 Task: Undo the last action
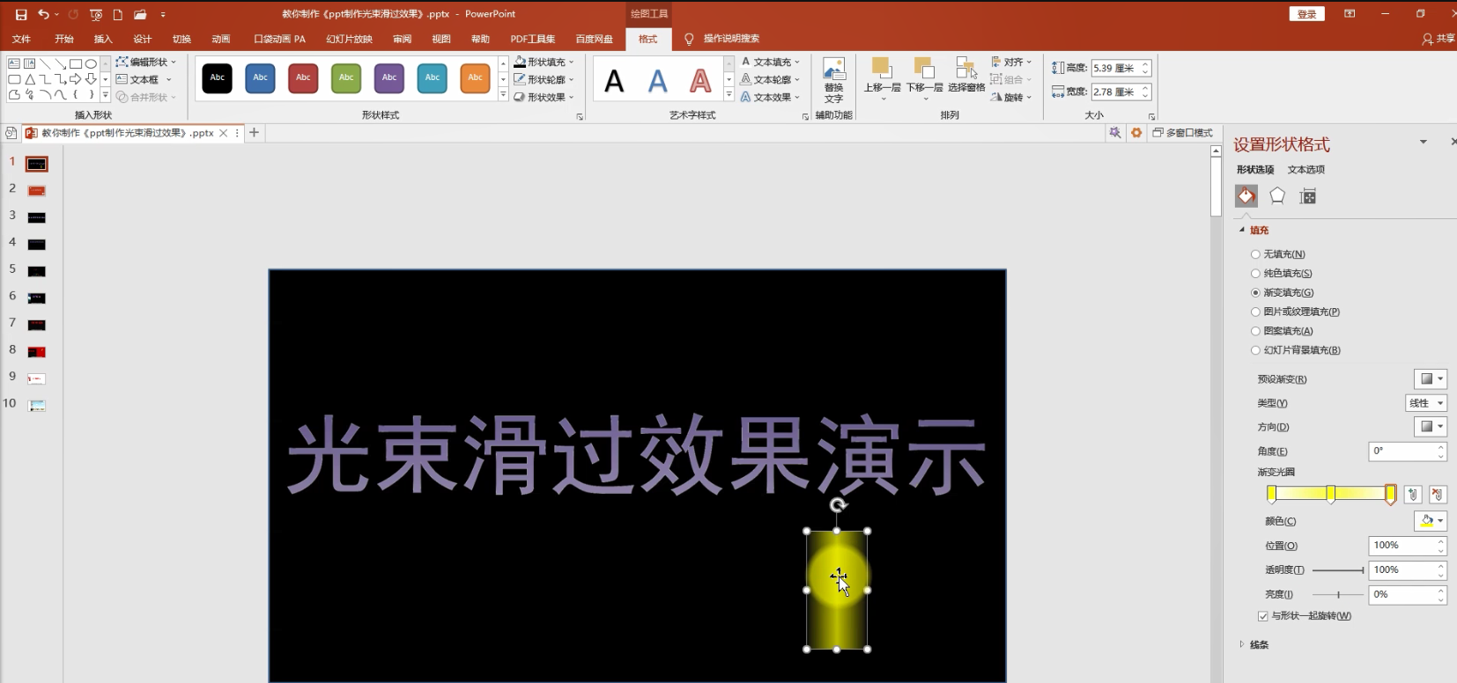point(42,14)
